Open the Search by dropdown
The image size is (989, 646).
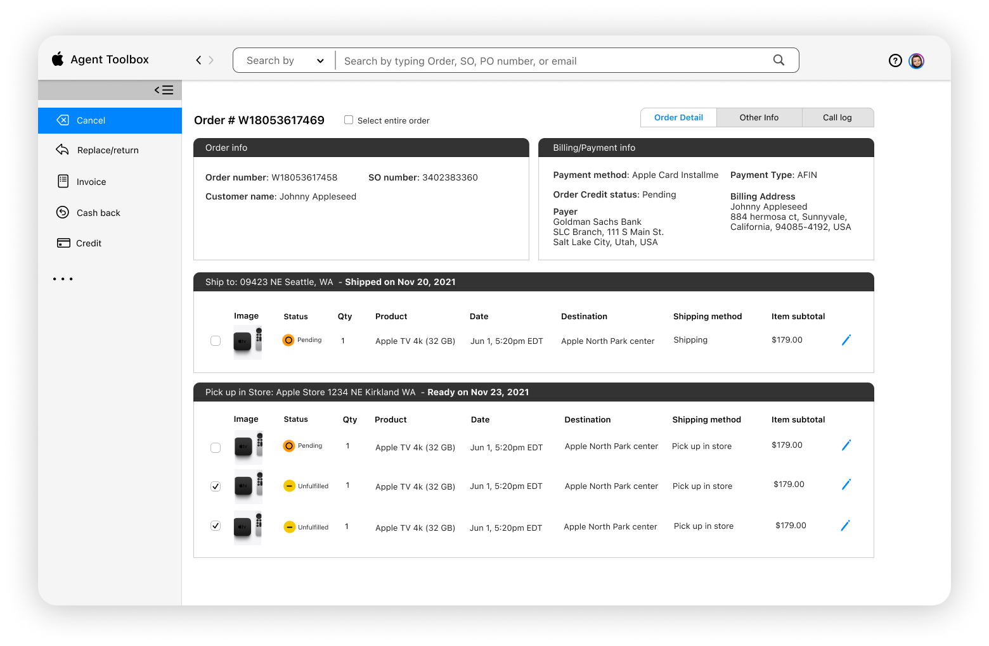283,60
